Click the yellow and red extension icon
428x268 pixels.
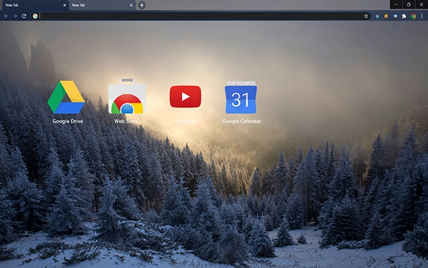pos(386,16)
